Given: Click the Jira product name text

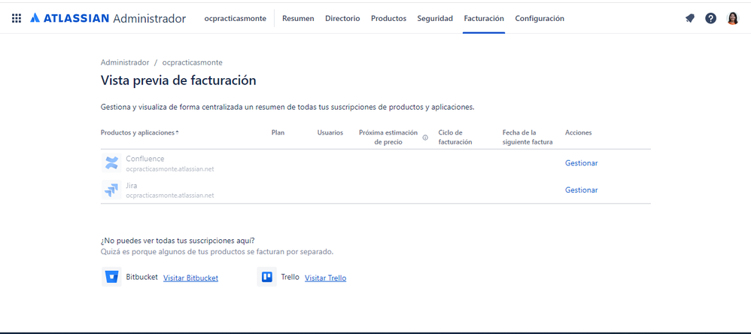Looking at the screenshot, I should click(x=131, y=186).
